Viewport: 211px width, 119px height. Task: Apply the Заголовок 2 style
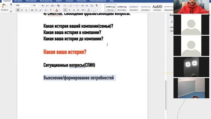[x=145, y=8]
